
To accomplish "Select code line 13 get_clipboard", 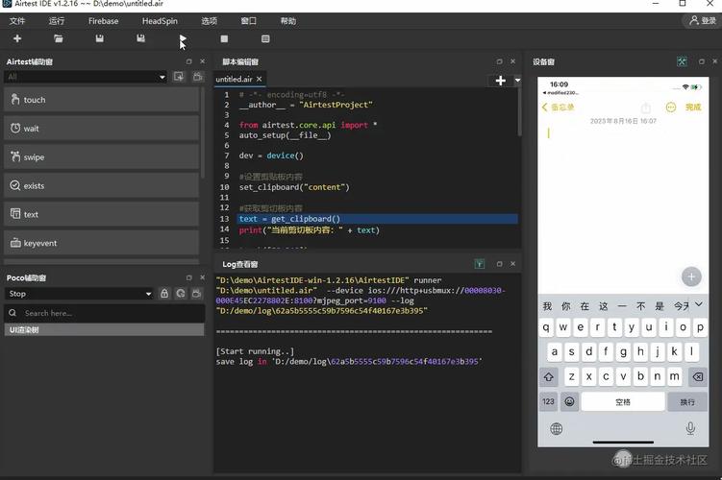I will pos(378,219).
